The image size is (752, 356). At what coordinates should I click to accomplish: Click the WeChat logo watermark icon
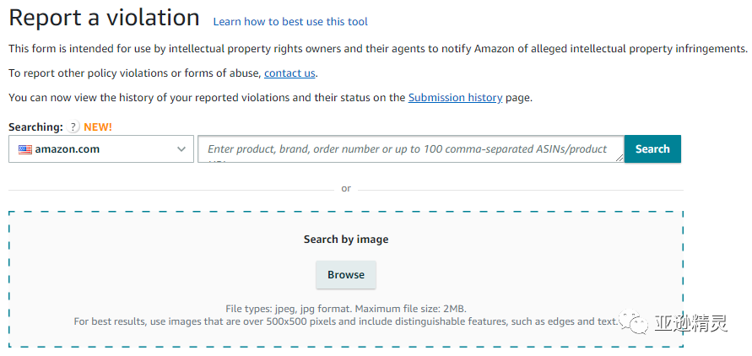(x=634, y=323)
